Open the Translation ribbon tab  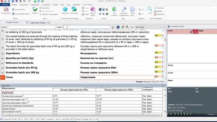(46, 4)
